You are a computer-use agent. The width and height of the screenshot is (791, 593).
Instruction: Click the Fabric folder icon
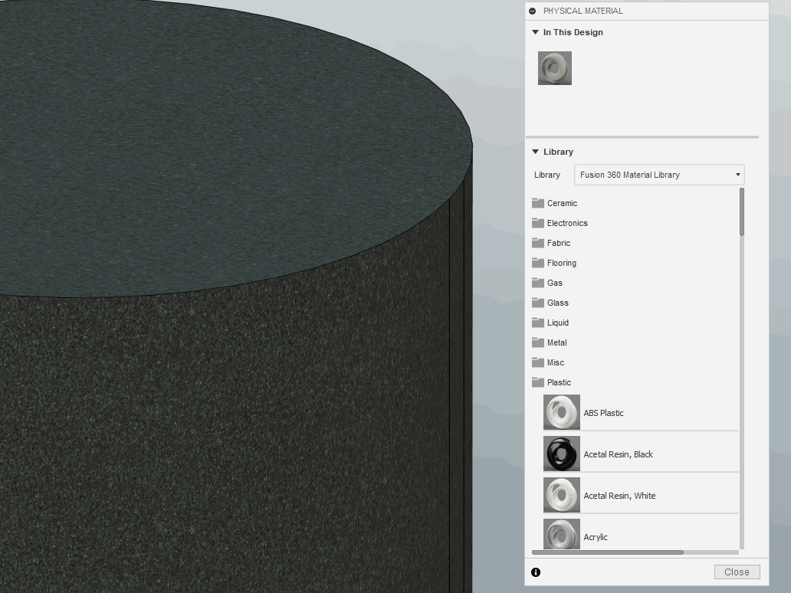(x=538, y=243)
